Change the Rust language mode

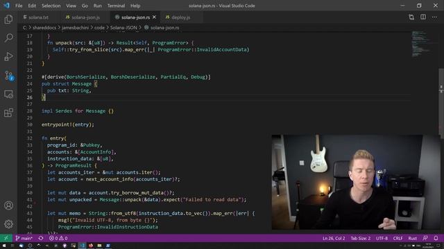pos(413,238)
